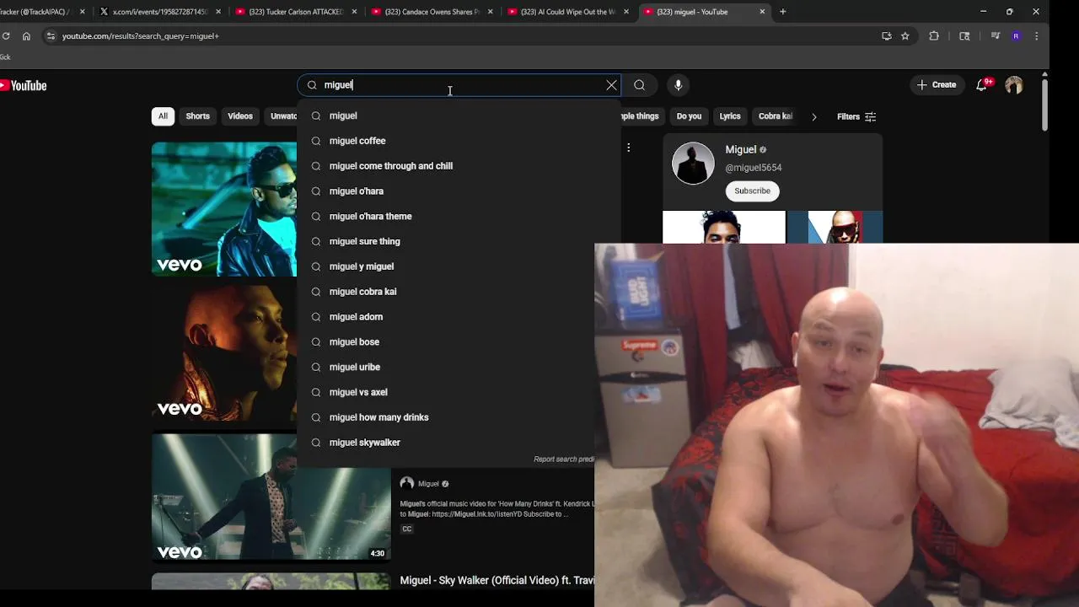Click the browser home icon
This screenshot has height=607, width=1079.
(x=26, y=36)
